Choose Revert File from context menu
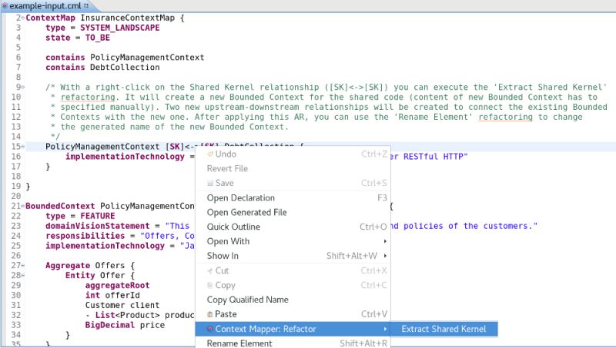This screenshot has width=616, height=348. [x=227, y=168]
